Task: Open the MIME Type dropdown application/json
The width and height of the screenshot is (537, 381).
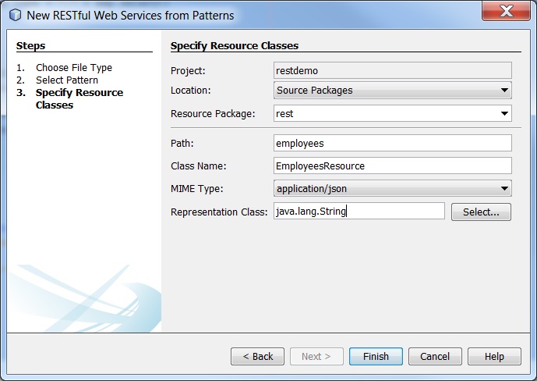Action: 393,188
